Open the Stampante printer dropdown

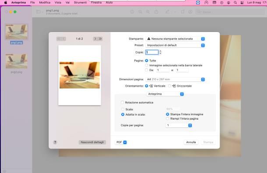[x=175, y=39]
